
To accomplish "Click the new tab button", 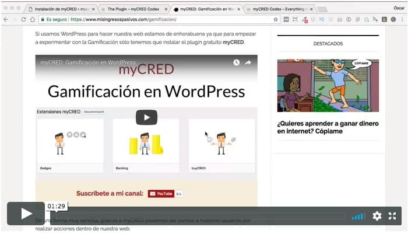I will coord(322,9).
